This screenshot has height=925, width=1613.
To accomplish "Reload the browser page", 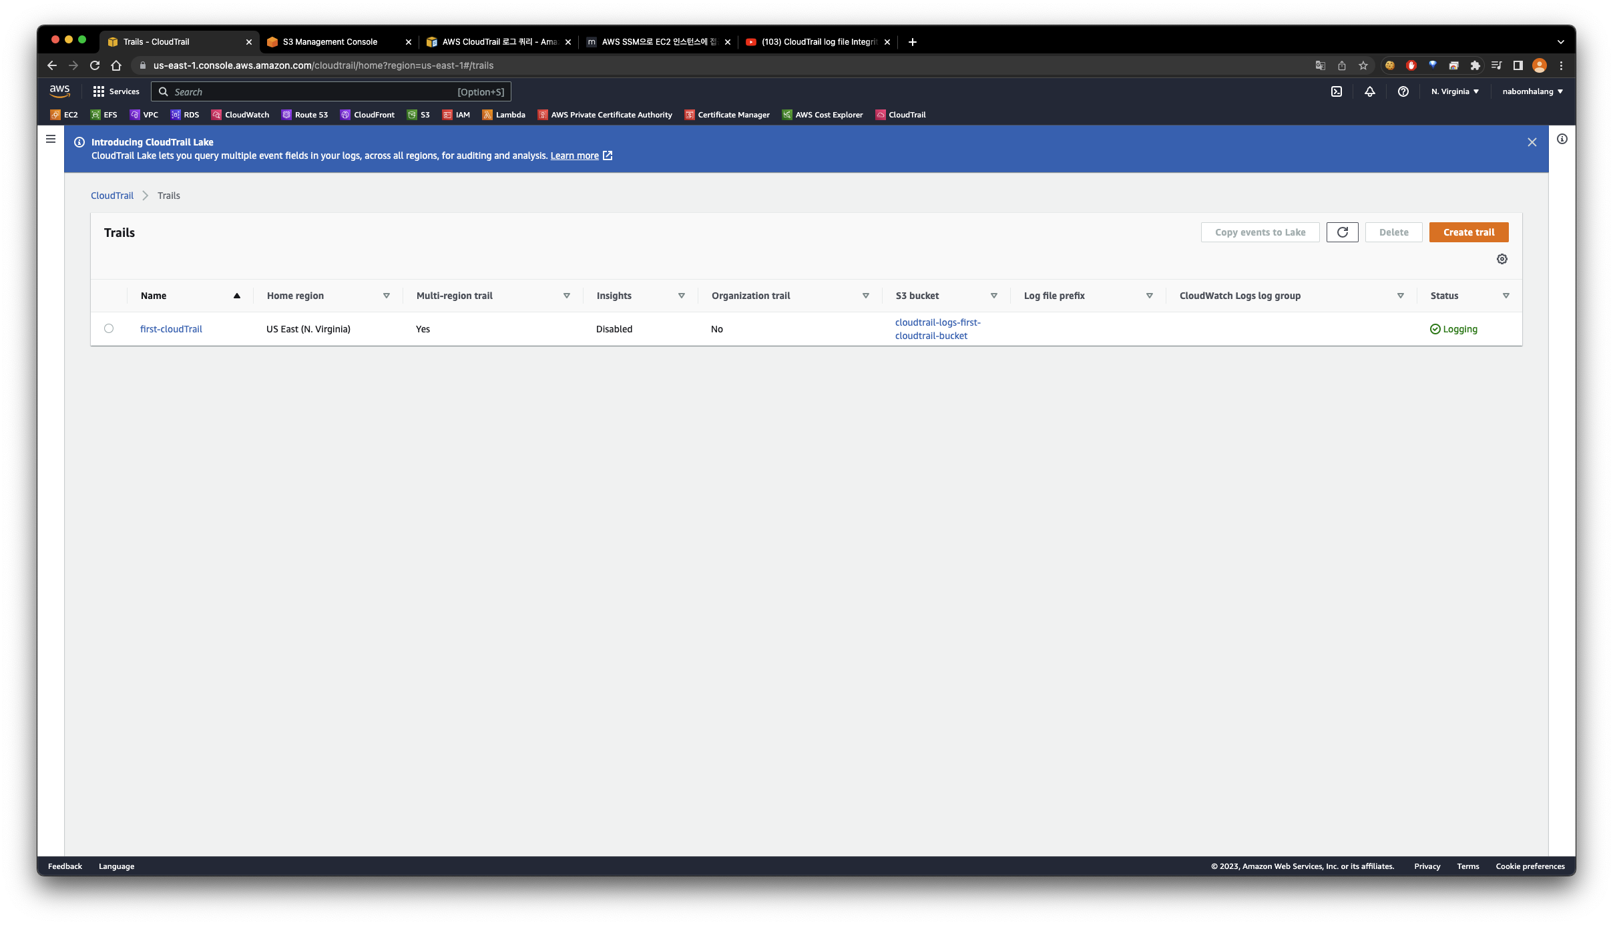I will (x=95, y=65).
